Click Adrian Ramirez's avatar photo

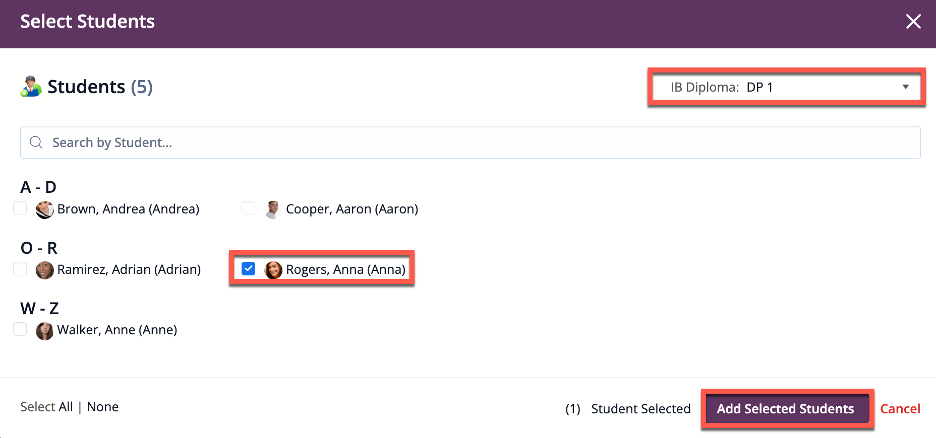tap(45, 270)
